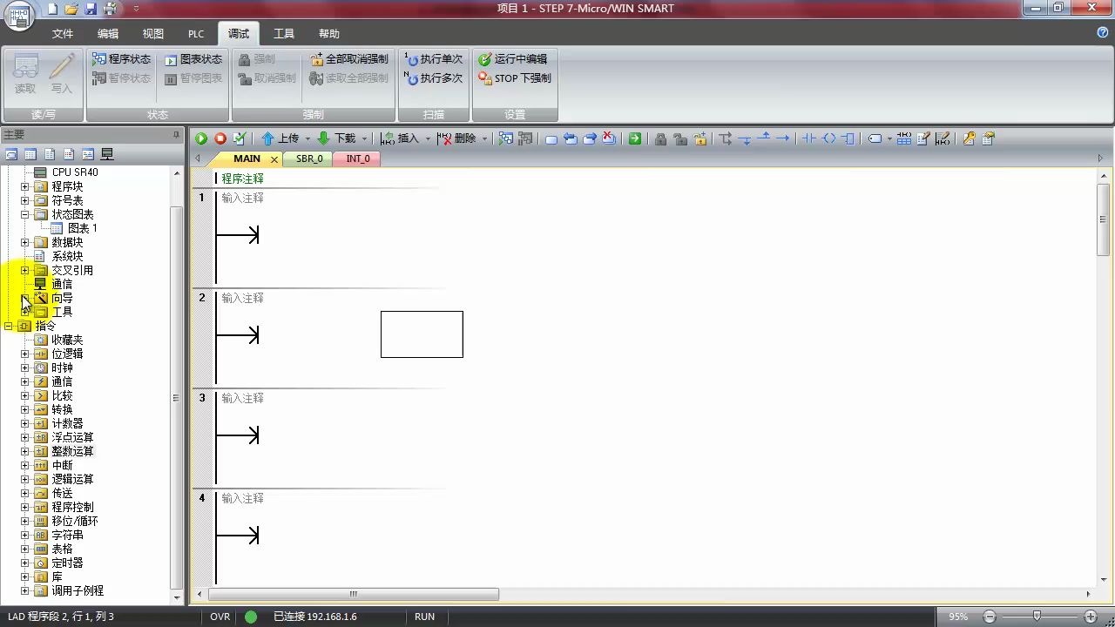The height and width of the screenshot is (627, 1115).
Task: Click the Upload (上传) toolbar button
Action: coord(280,138)
